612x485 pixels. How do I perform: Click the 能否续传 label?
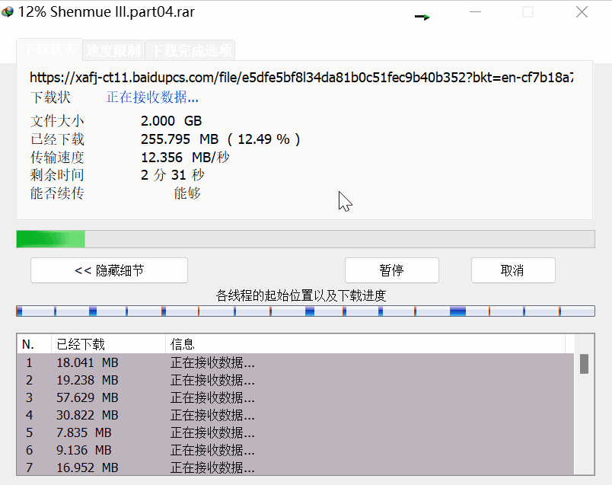[x=57, y=193]
